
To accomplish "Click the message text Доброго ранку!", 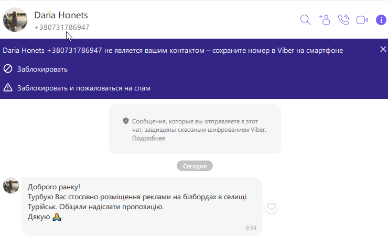I will pyautogui.click(x=54, y=187).
